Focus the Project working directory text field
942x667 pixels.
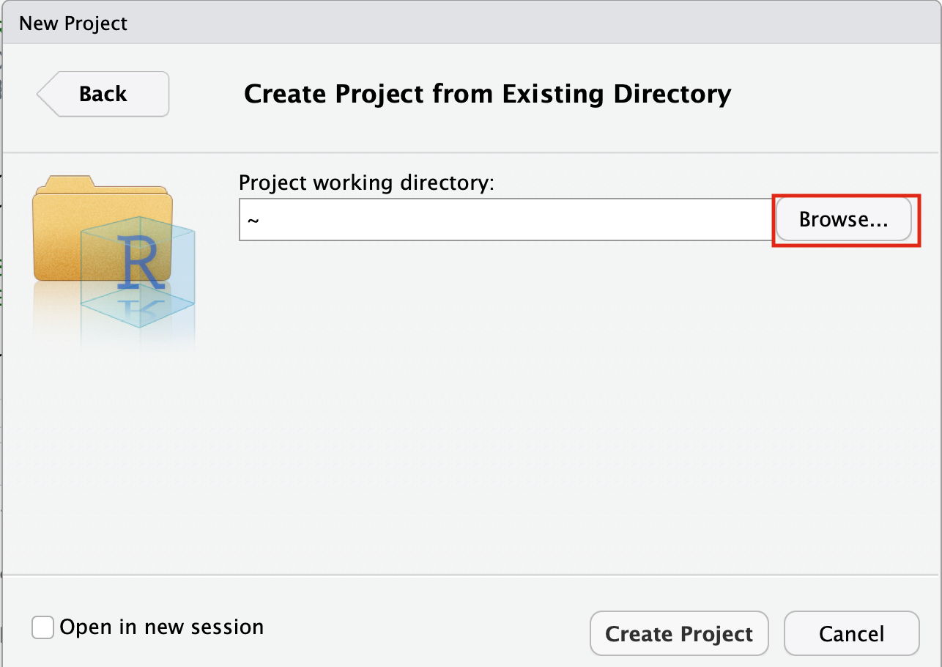(x=505, y=220)
